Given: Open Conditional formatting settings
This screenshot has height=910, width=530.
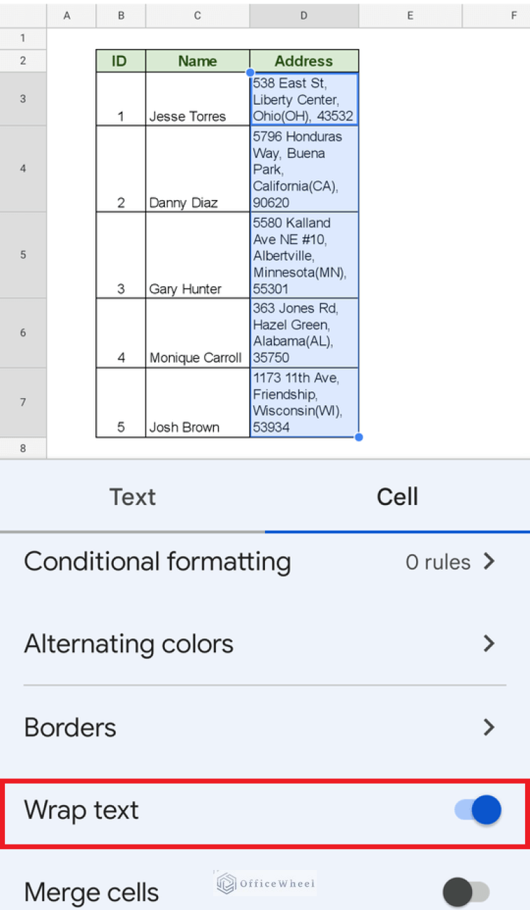Looking at the screenshot, I should (x=157, y=561).
